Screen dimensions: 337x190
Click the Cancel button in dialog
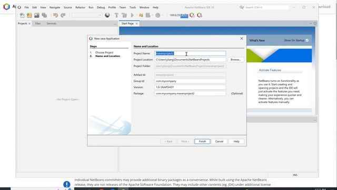pyautogui.click(x=219, y=141)
